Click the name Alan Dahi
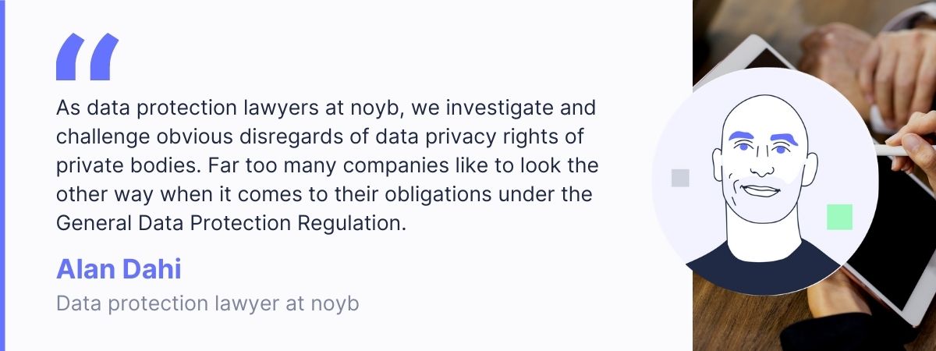Image resolution: width=936 pixels, height=351 pixels. [x=119, y=270]
